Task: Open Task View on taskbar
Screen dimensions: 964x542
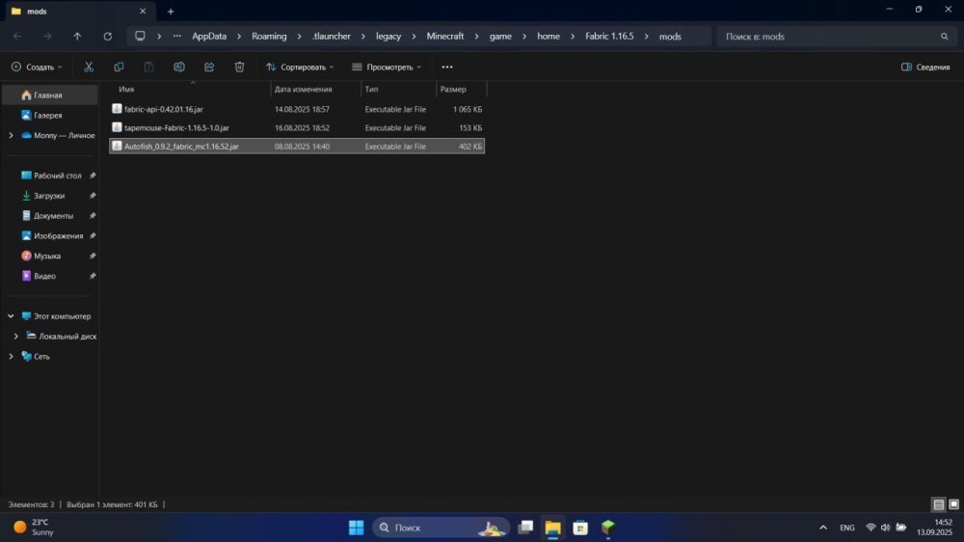Action: click(525, 528)
